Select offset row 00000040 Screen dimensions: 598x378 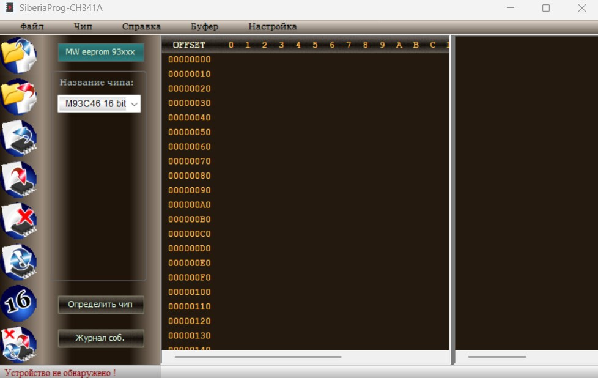tap(189, 117)
